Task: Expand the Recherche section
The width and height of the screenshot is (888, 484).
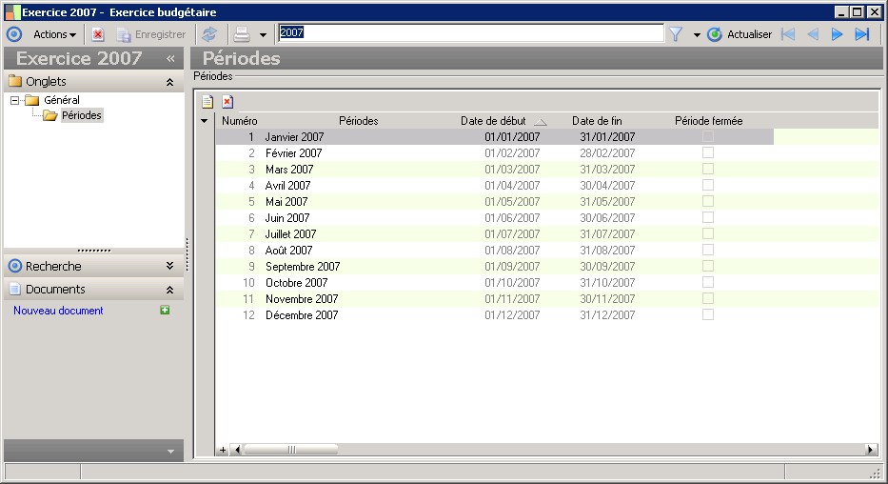Action: (169, 266)
